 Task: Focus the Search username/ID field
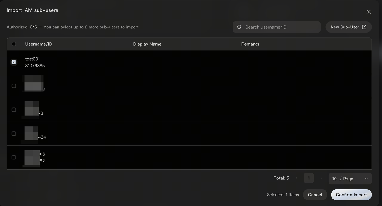277,27
